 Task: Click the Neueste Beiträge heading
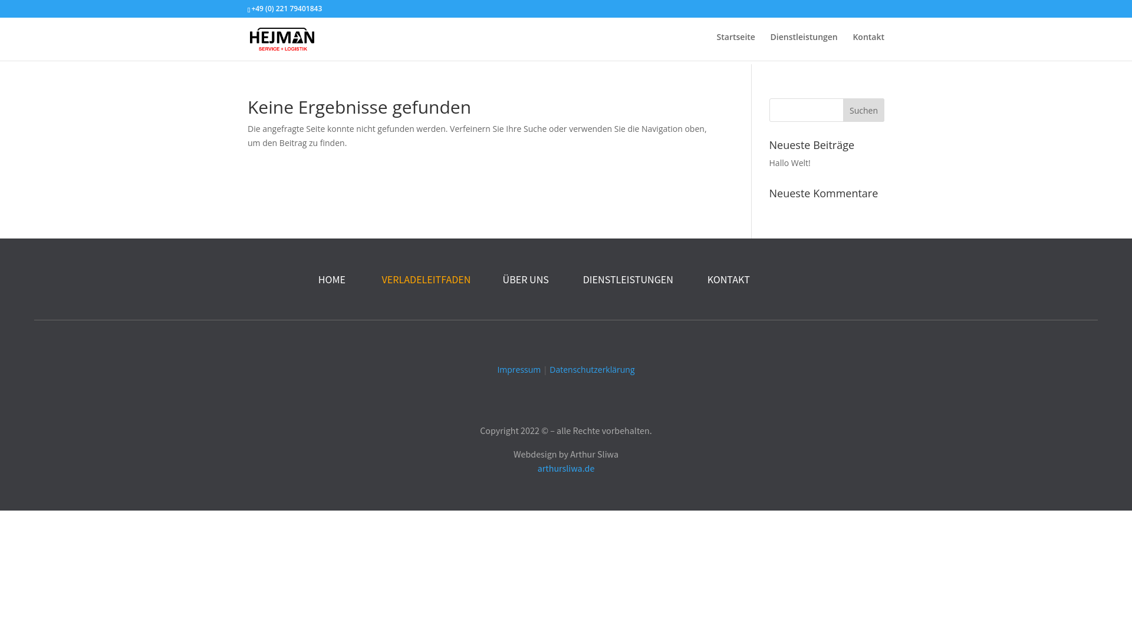click(x=811, y=145)
